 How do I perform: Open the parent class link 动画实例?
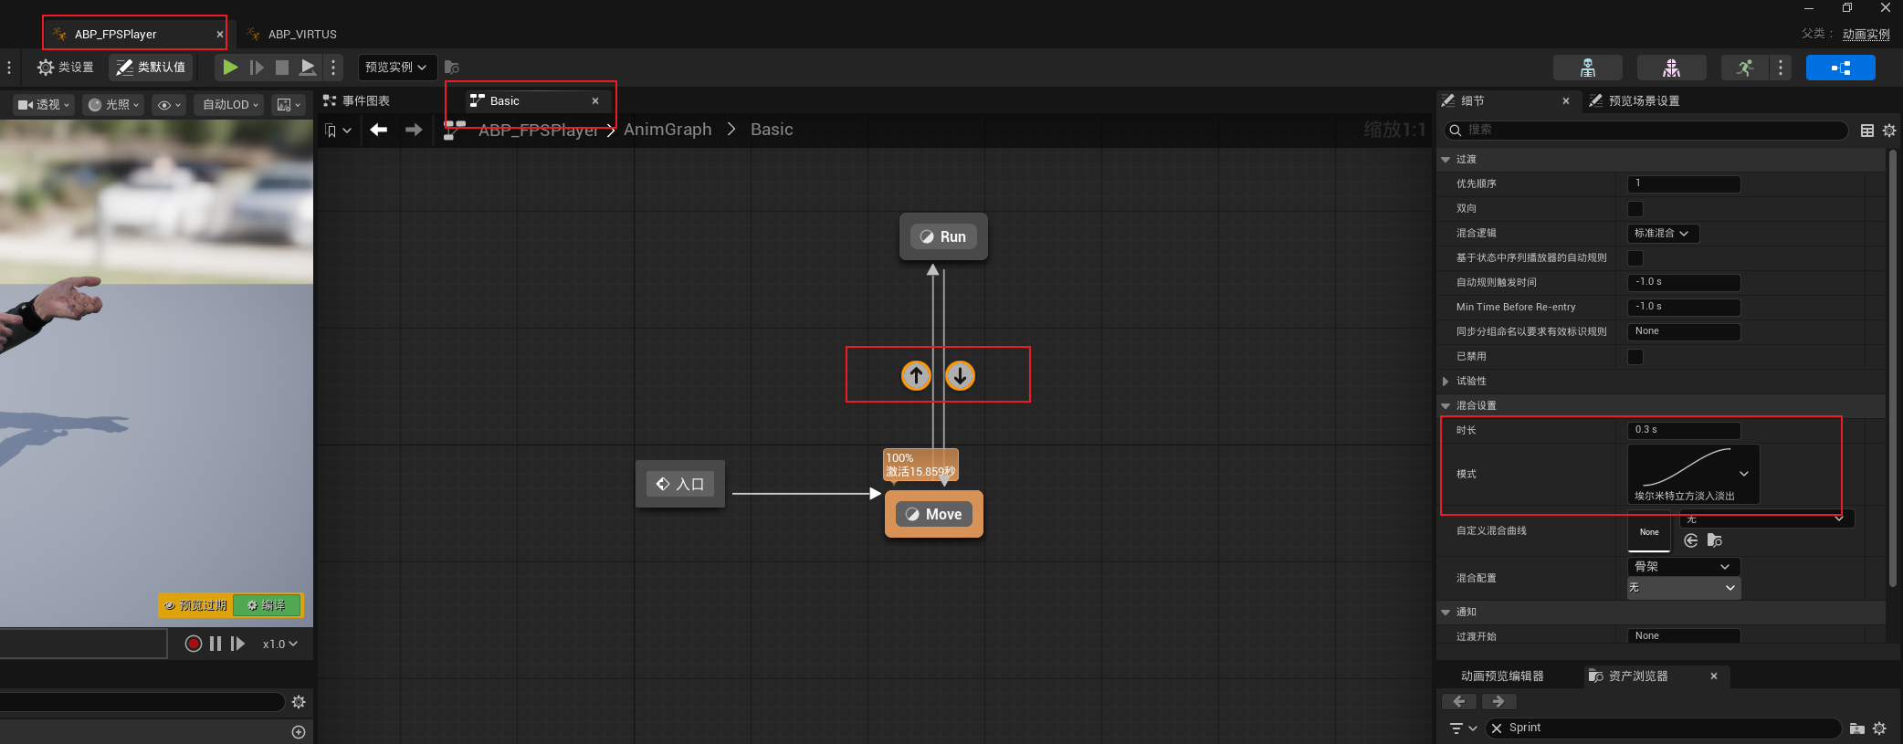click(x=1866, y=34)
